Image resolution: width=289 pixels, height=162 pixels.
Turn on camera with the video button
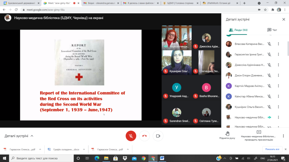click(158, 136)
